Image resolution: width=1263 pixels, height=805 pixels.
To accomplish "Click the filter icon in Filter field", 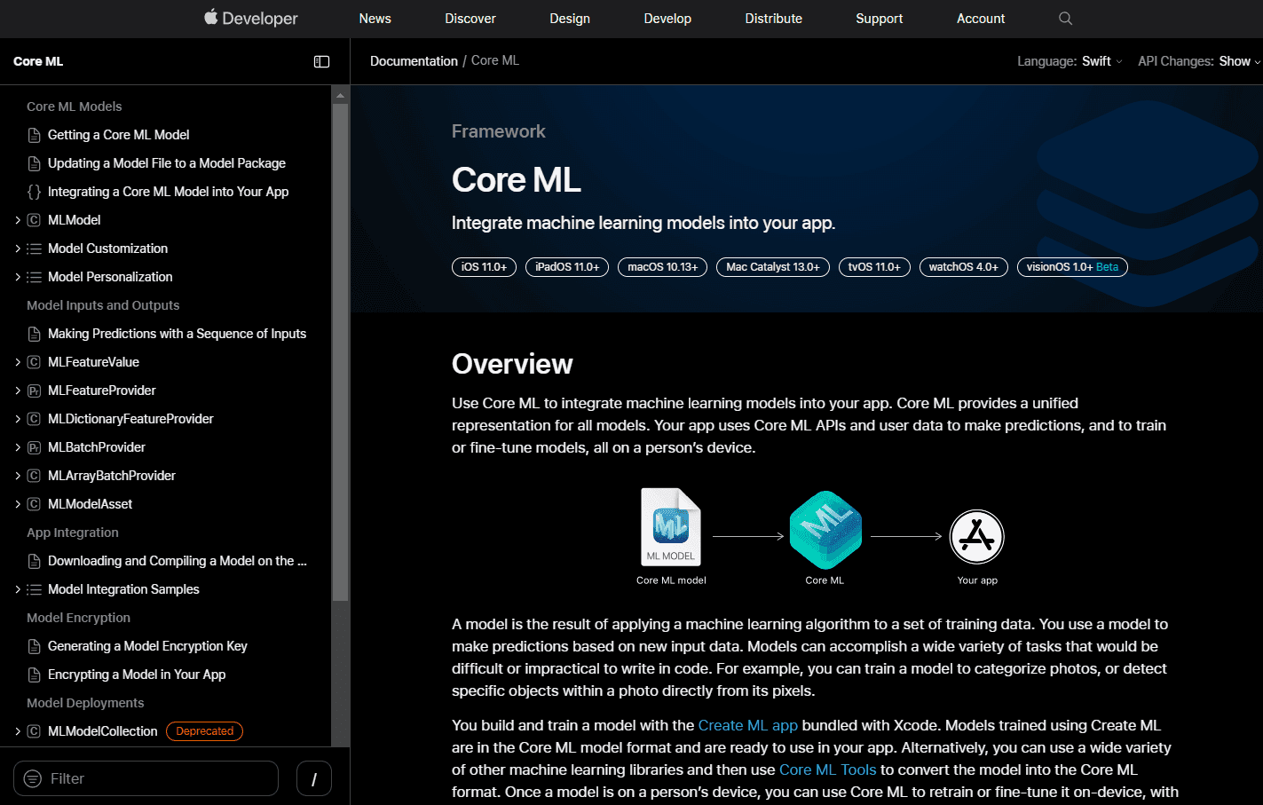I will click(33, 778).
